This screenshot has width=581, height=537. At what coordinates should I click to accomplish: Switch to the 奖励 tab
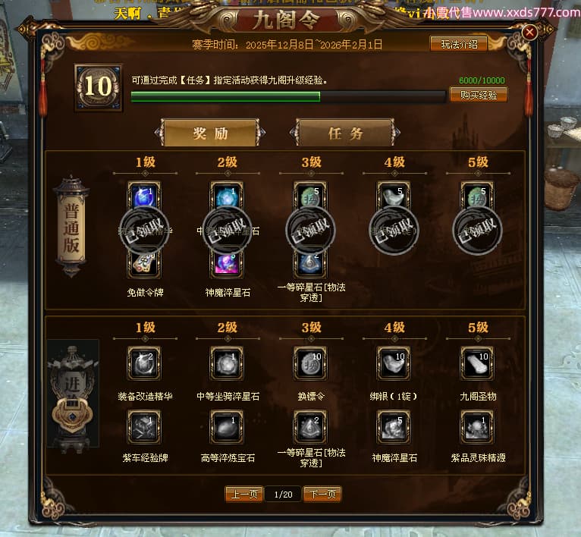(210, 133)
